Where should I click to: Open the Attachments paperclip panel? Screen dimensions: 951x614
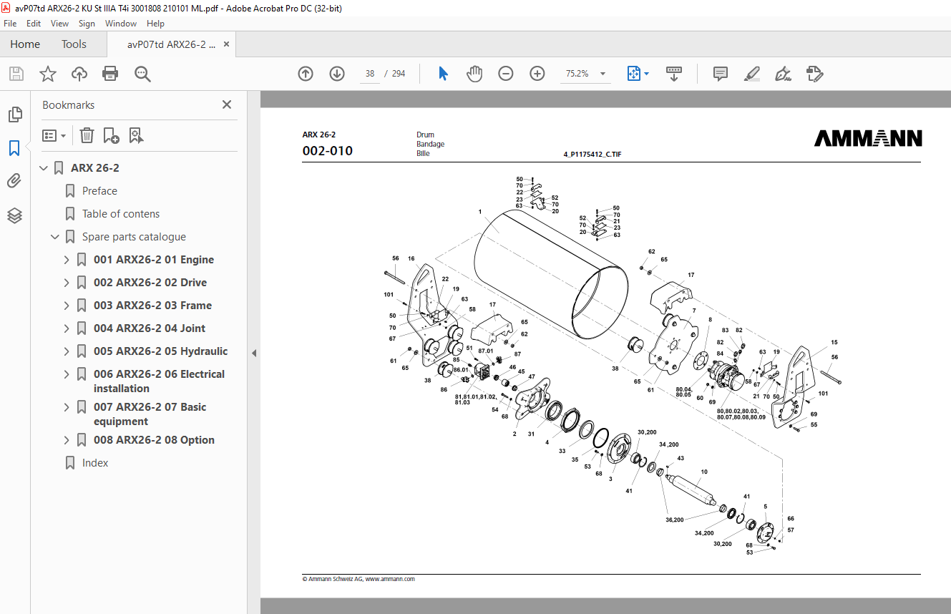(14, 181)
